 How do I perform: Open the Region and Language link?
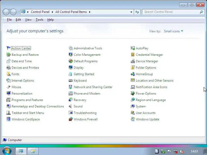pos(151,100)
